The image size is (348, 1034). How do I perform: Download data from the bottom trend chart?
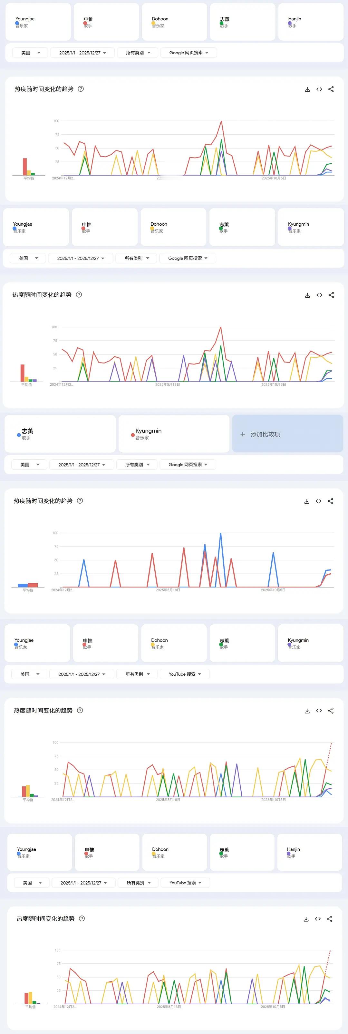click(306, 919)
